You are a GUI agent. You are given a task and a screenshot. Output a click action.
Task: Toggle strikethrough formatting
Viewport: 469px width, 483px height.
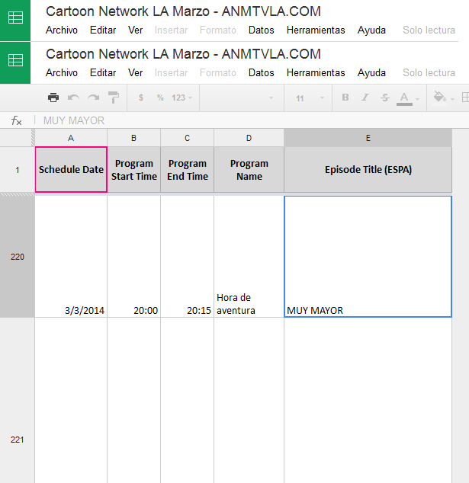(x=385, y=98)
